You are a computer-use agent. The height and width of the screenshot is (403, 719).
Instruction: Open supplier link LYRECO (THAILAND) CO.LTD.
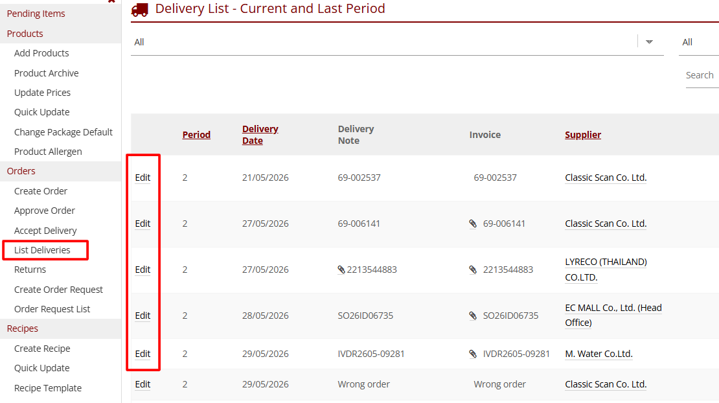[x=606, y=270]
